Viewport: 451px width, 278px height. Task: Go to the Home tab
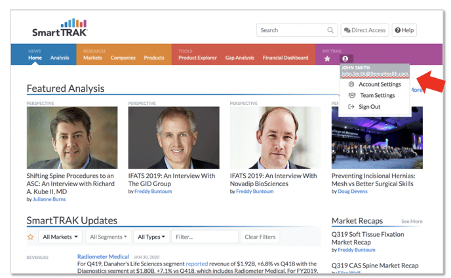(35, 58)
